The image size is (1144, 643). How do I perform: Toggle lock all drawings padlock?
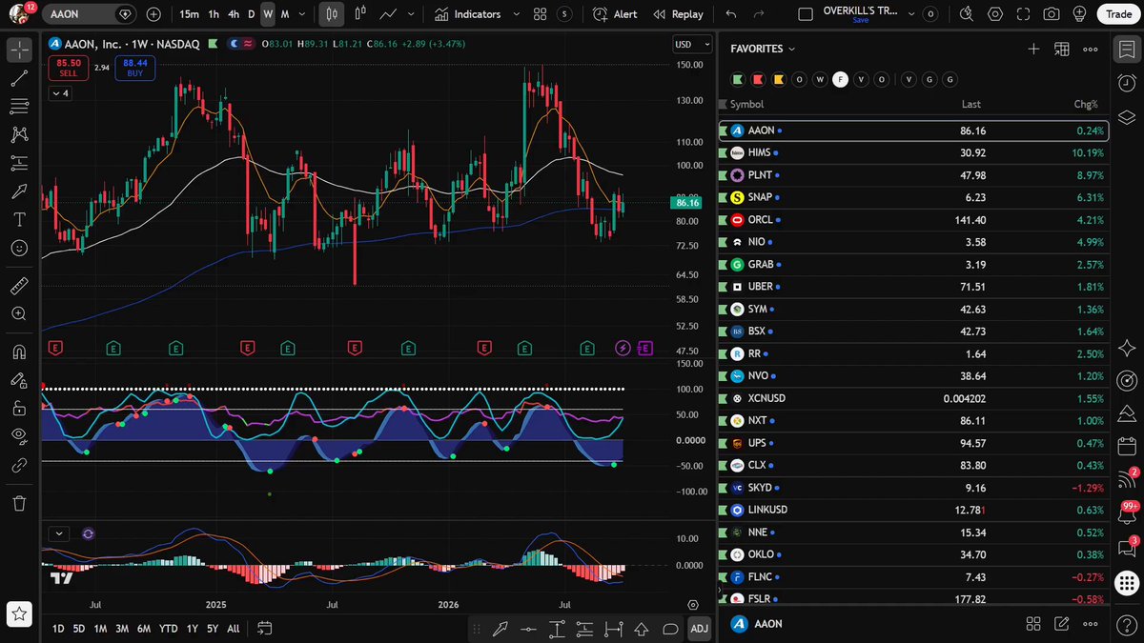(19, 409)
